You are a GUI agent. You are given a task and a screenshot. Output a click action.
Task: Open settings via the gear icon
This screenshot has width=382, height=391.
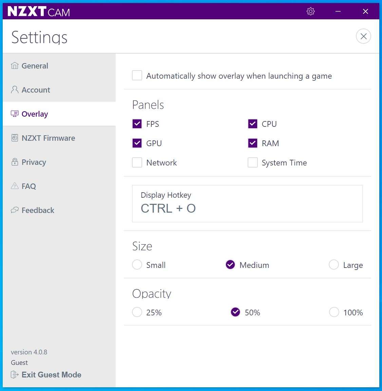pyautogui.click(x=310, y=12)
